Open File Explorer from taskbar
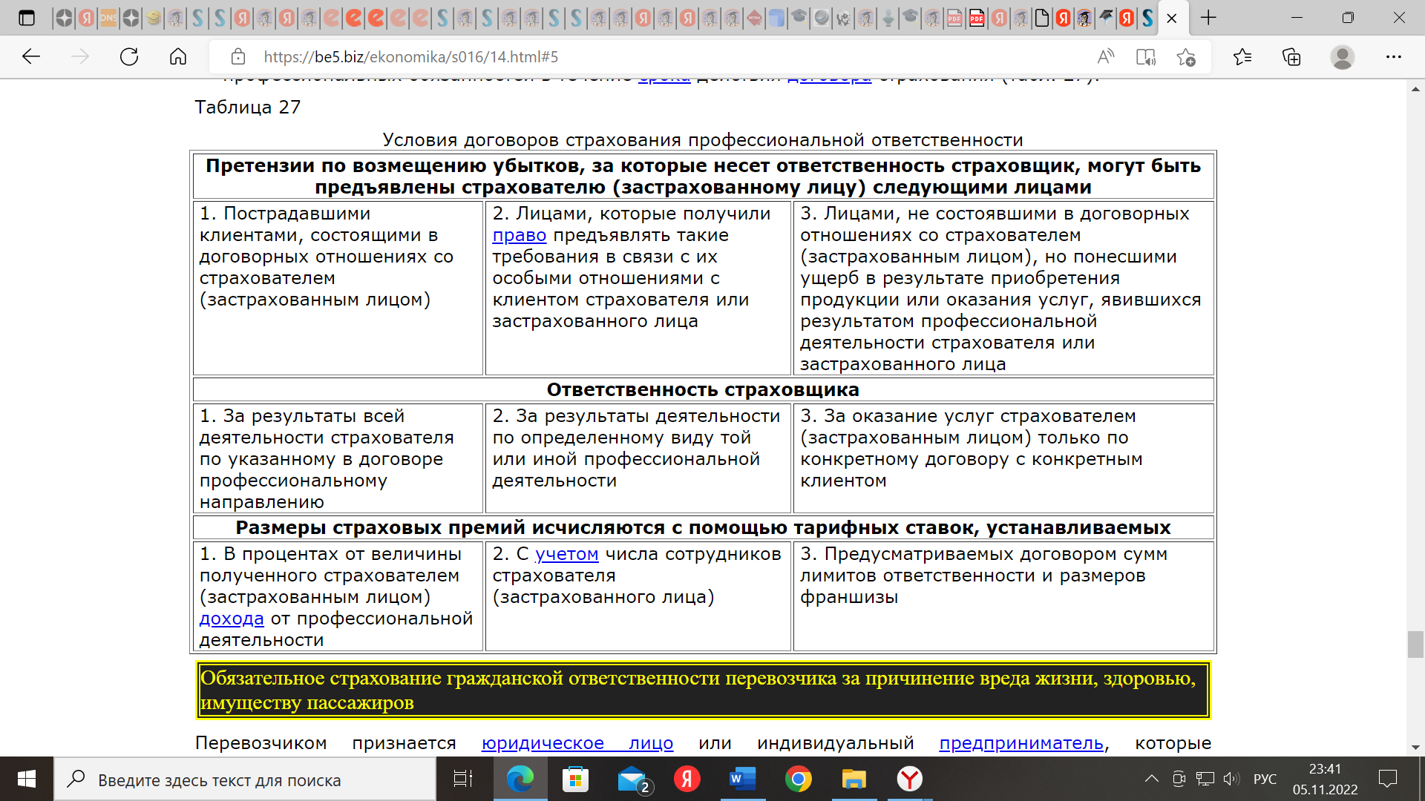 tap(854, 779)
